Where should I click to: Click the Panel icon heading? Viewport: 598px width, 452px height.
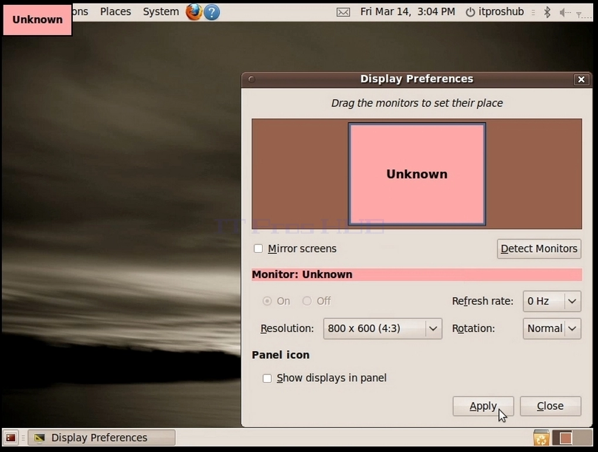point(281,355)
